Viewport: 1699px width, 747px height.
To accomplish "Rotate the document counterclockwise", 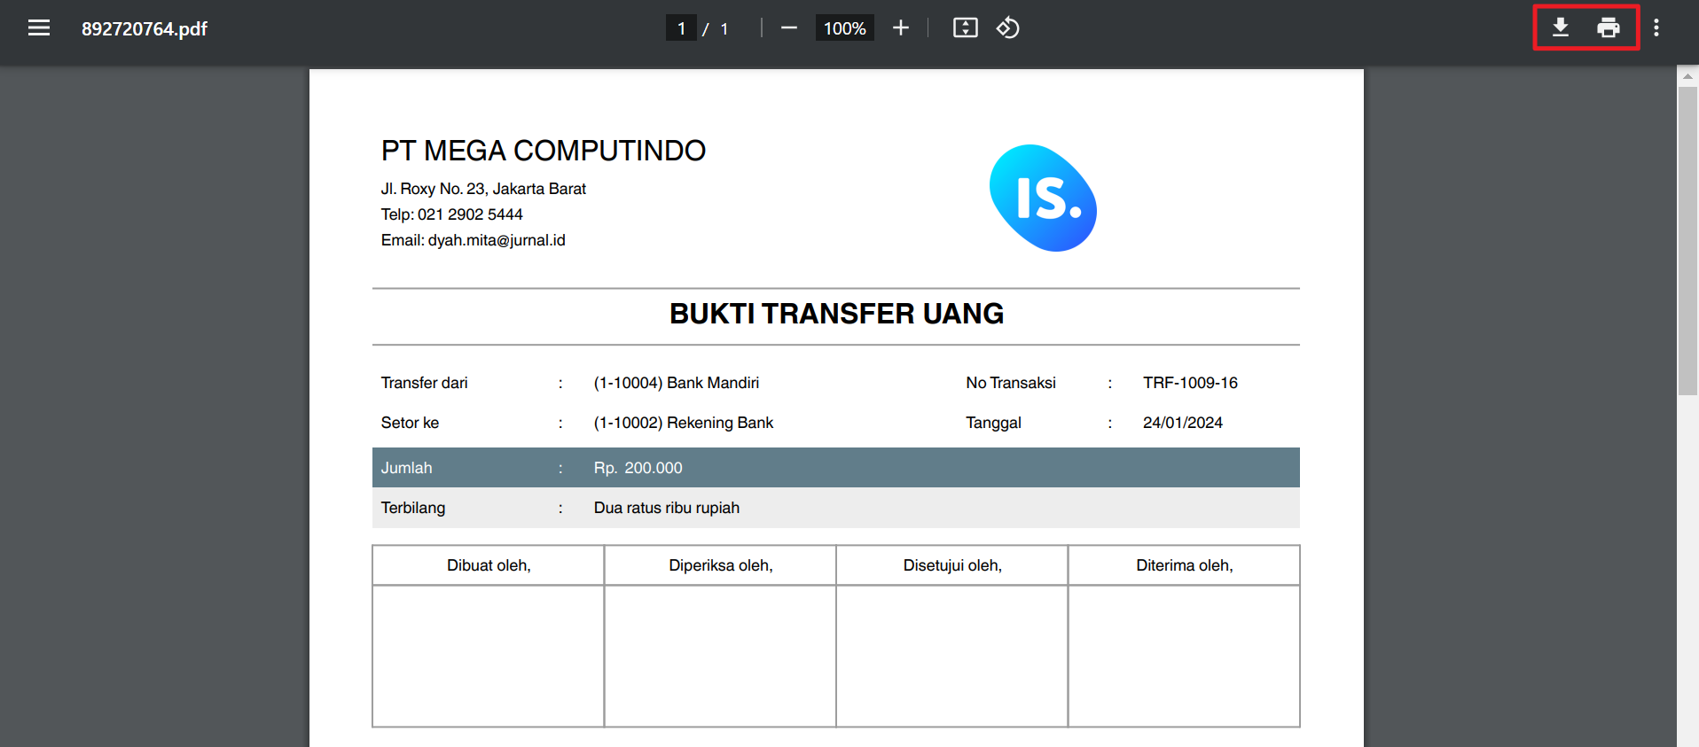I will coord(1008,28).
